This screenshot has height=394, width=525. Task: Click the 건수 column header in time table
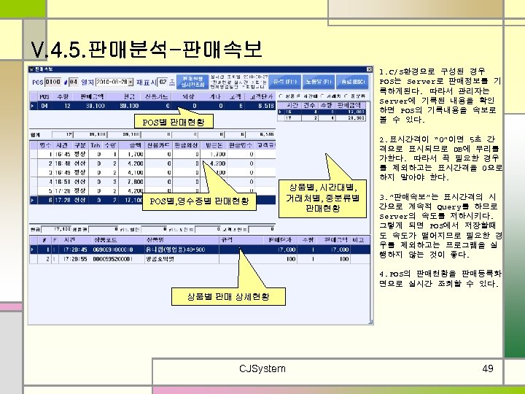tap(309, 105)
